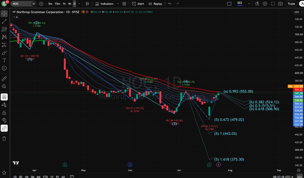Switch to 4h timeframe
The width and height of the screenshot is (304, 178).
tap(70, 4)
